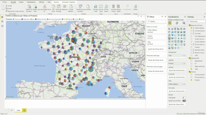Screen dimensions: 206x115
Task: Switch to Model view in left sidebar
Action: 2,26
